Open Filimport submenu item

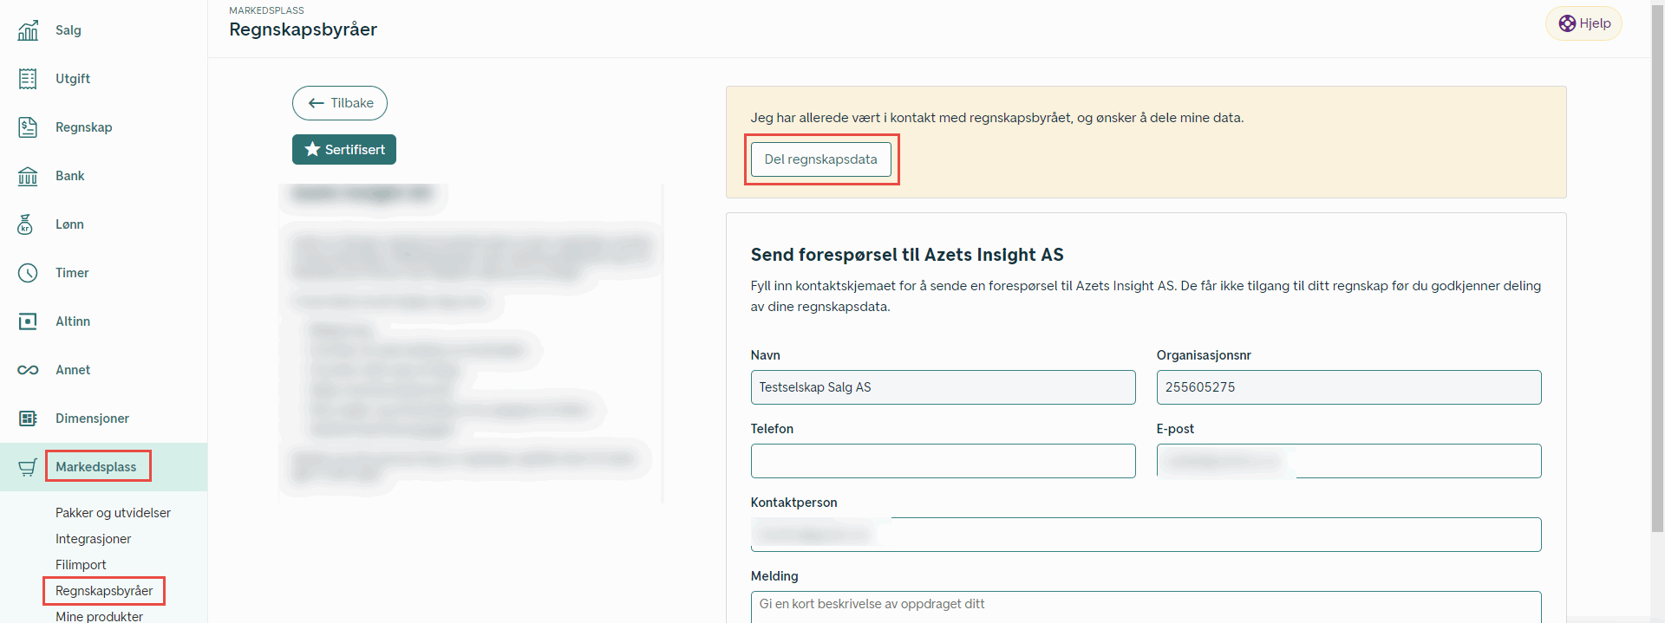[81, 565]
